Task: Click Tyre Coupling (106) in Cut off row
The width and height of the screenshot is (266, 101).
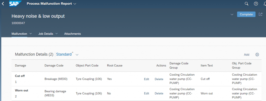Action: point(89,79)
